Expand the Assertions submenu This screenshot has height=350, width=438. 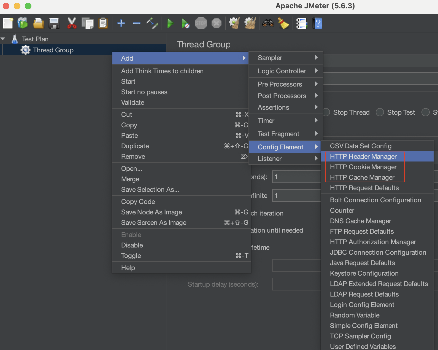tap(286, 107)
